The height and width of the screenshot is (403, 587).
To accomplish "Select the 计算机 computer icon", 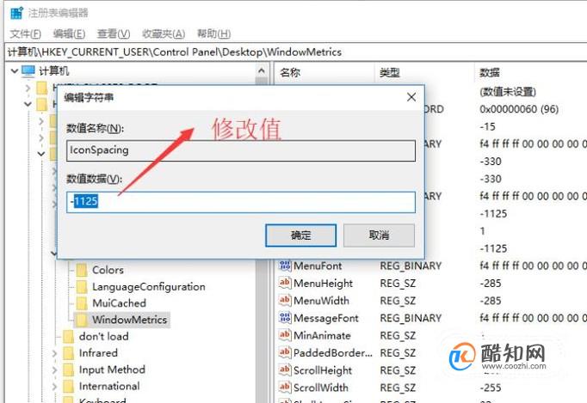I will 28,70.
